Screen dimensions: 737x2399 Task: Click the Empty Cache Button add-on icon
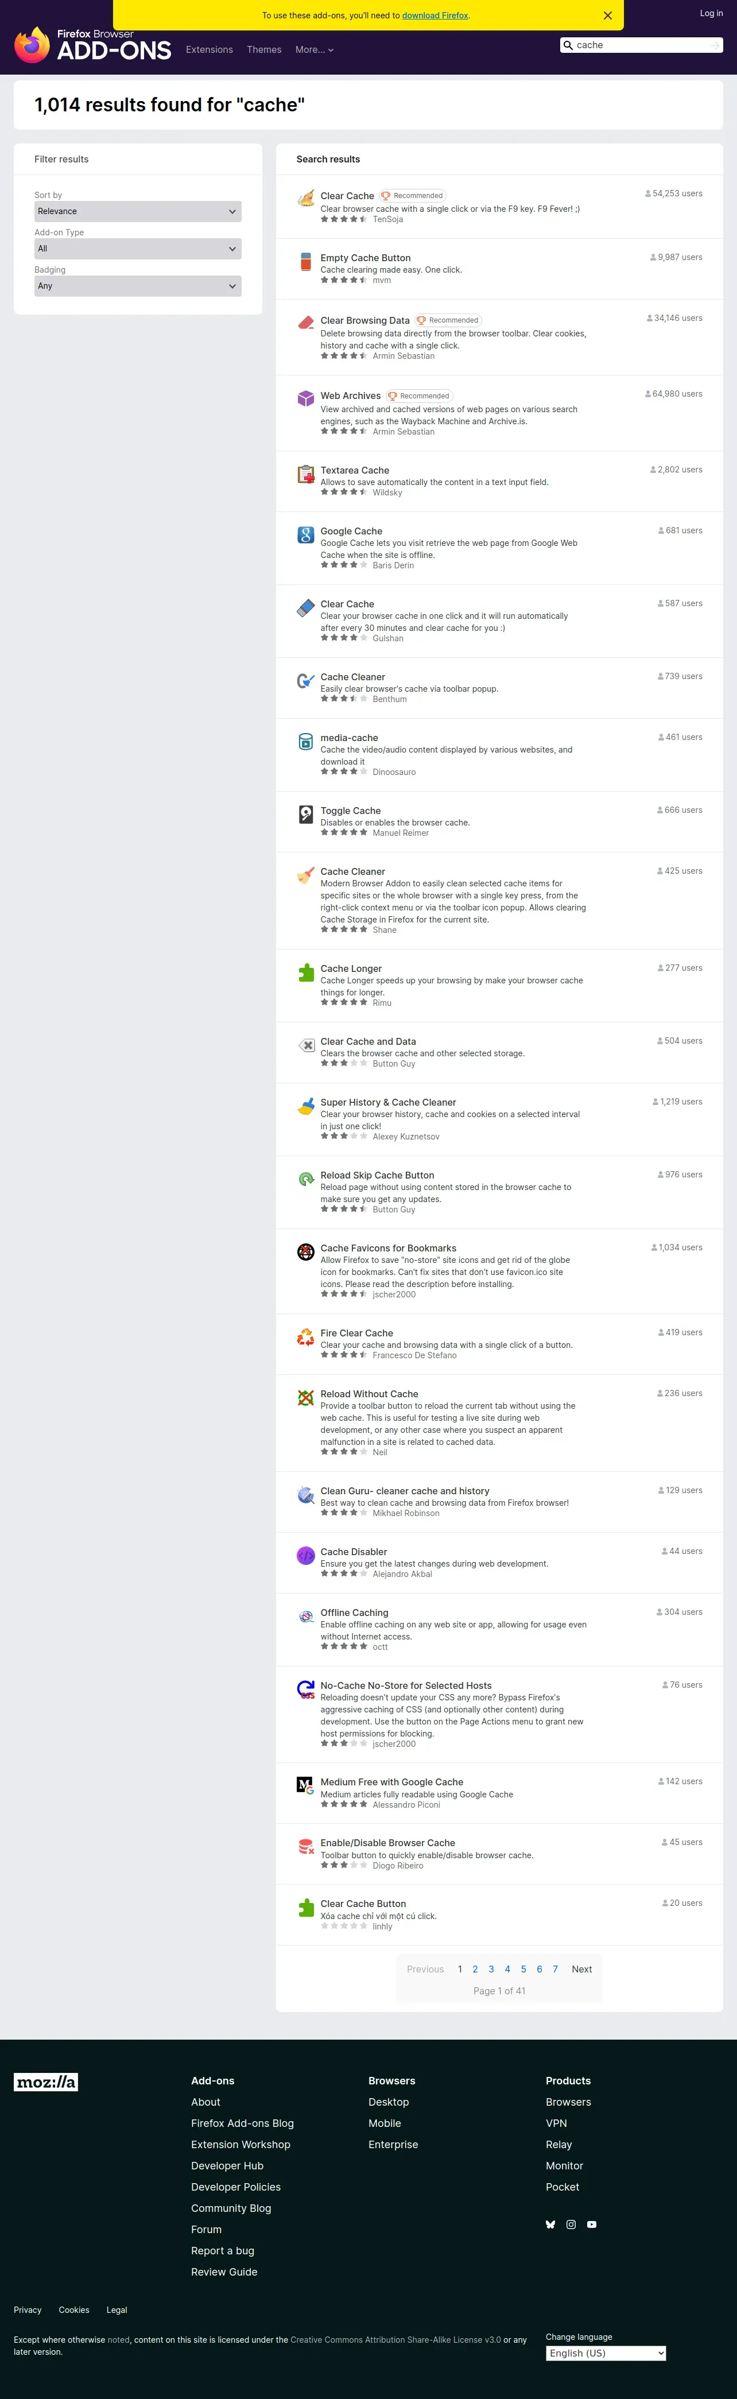tap(305, 262)
